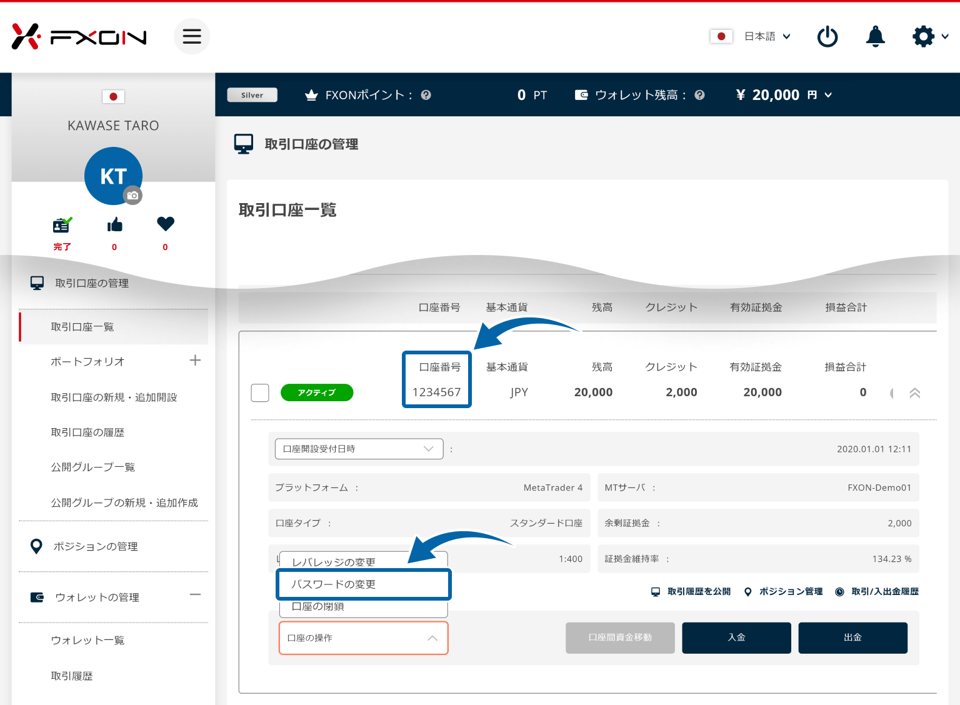Collapse account row with double chevron
The width and height of the screenshot is (960, 705).
pos(915,393)
